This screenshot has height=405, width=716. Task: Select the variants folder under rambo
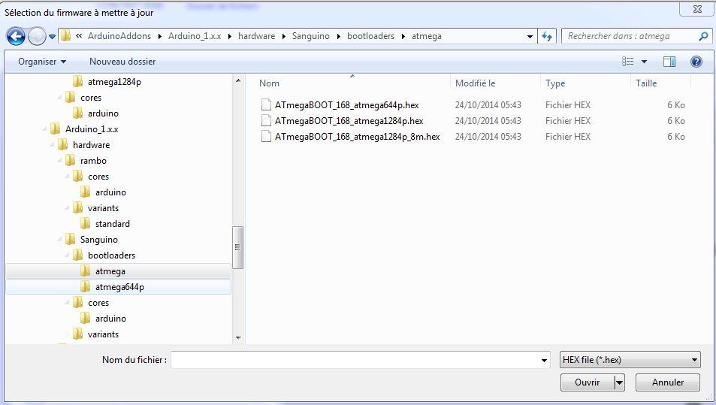[x=103, y=208]
